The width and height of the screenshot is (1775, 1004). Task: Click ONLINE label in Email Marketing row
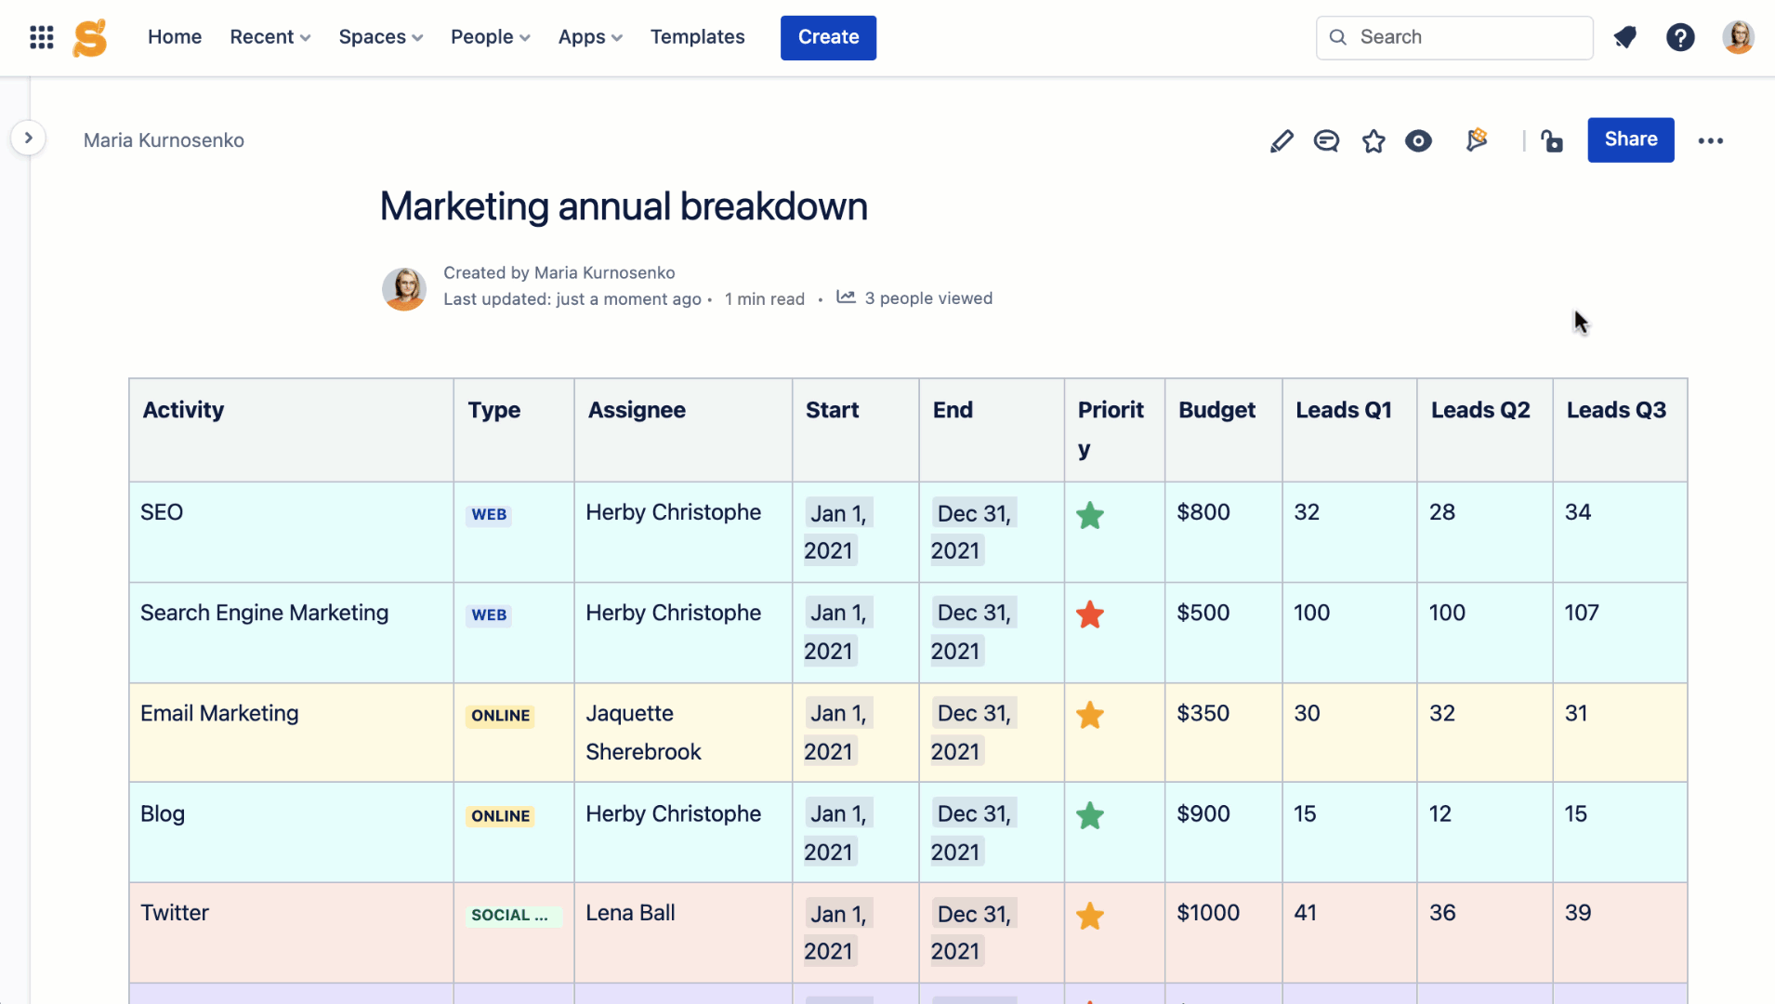[500, 715]
